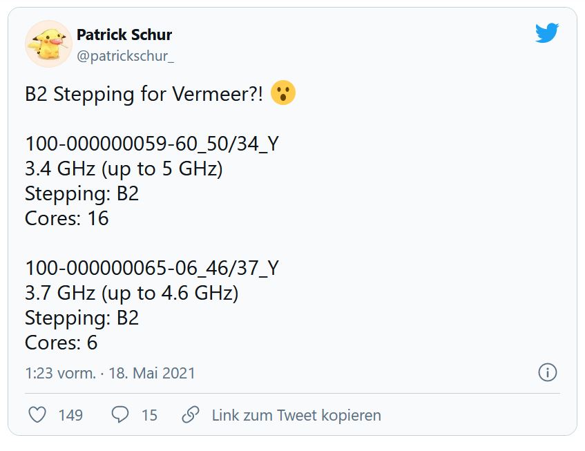Click the 149 likes count
This screenshot has width=585, height=451.
click(x=70, y=415)
